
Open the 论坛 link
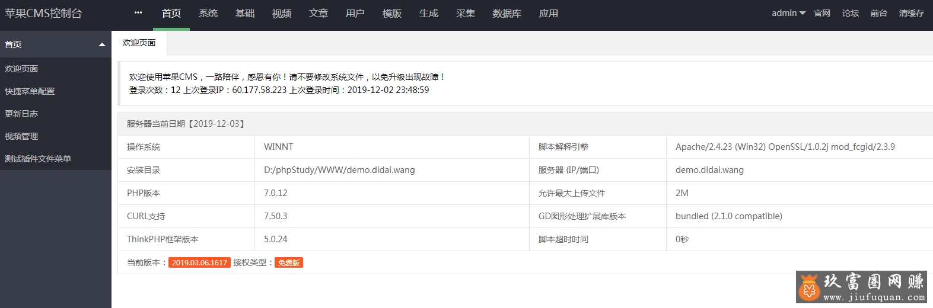point(851,13)
